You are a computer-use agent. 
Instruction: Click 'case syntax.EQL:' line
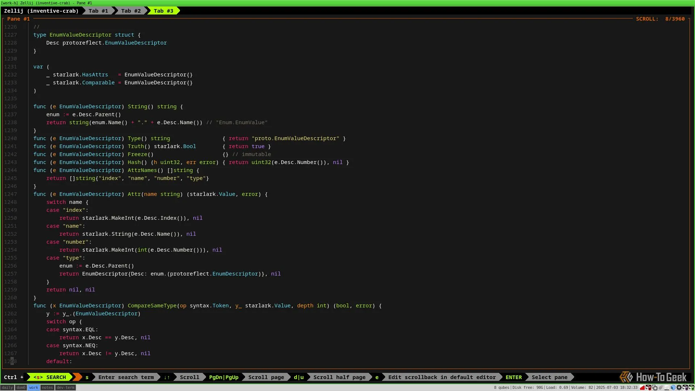pos(72,329)
